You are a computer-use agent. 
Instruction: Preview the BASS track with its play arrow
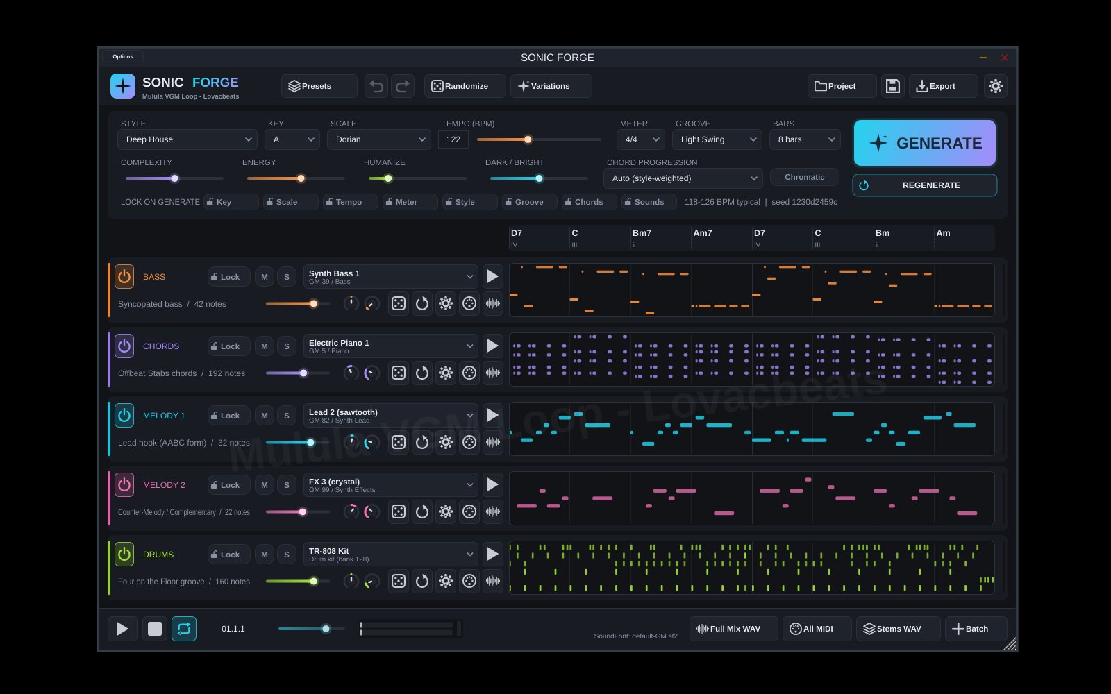coord(492,276)
